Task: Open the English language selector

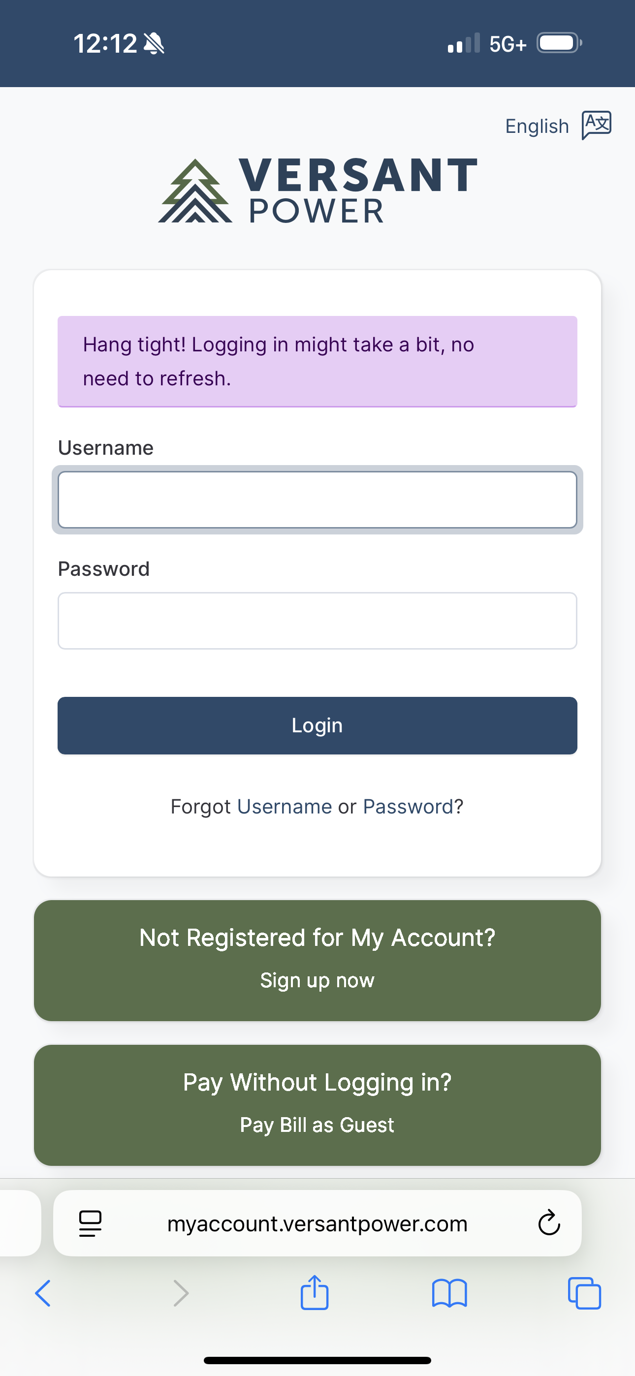Action: [x=537, y=126]
